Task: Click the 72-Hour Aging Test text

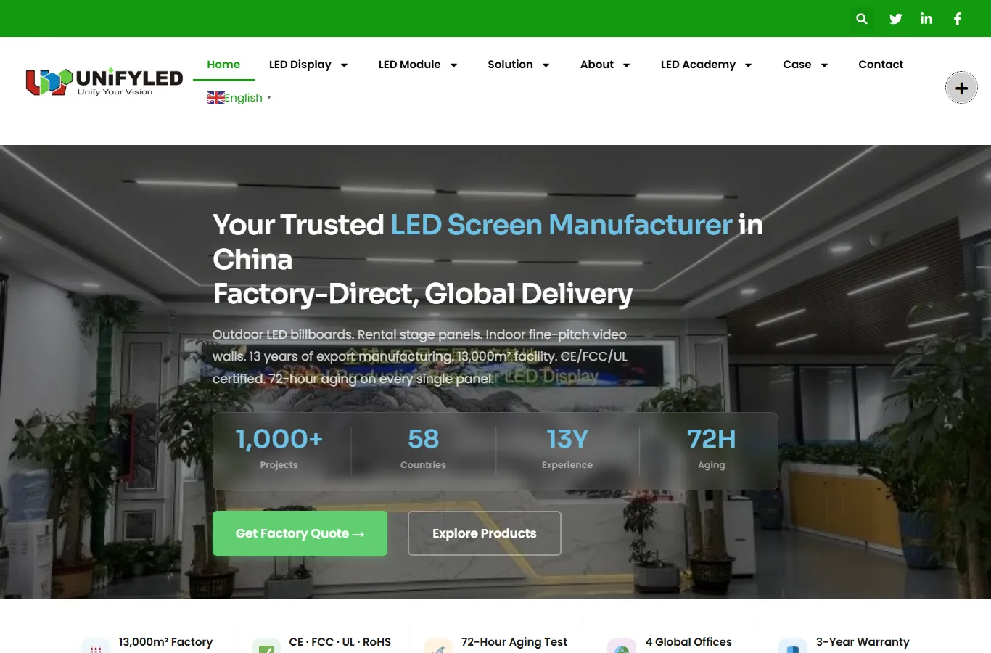Action: point(514,642)
